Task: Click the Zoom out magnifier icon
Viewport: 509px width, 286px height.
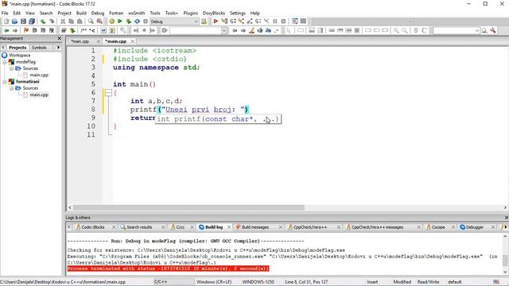Action: click(x=405, y=30)
